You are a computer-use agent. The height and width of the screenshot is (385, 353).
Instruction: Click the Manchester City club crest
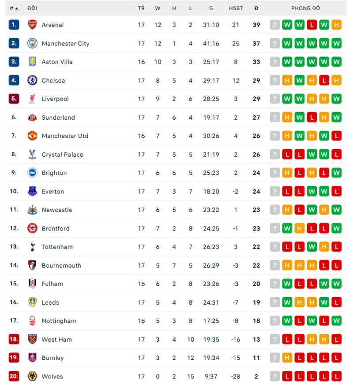[32, 43]
